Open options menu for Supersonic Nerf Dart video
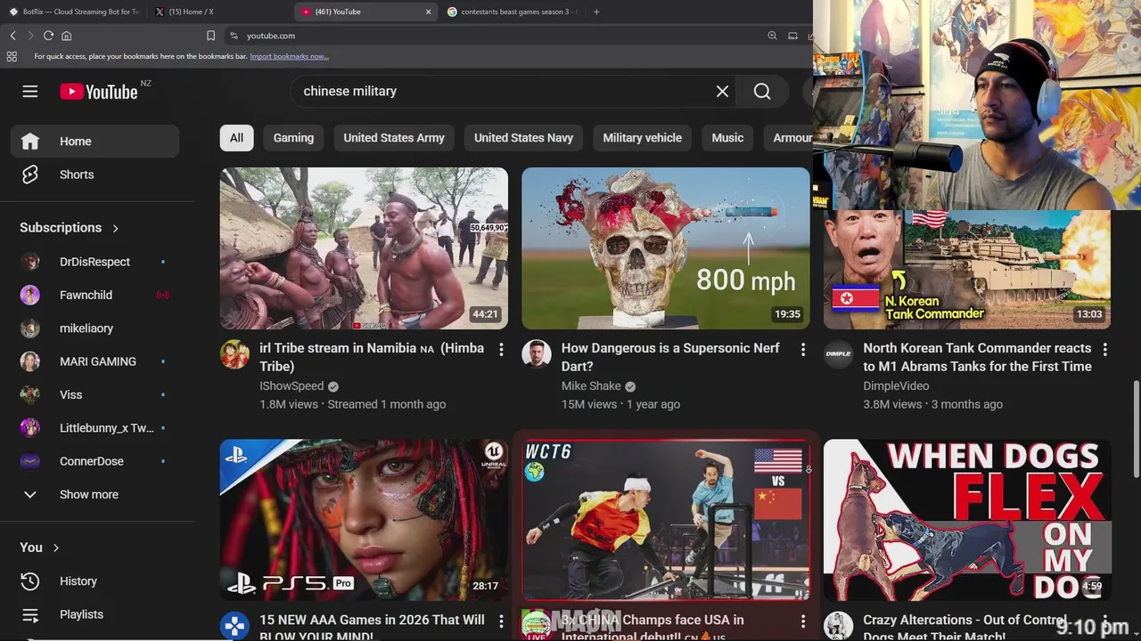The image size is (1141, 641). (x=802, y=349)
